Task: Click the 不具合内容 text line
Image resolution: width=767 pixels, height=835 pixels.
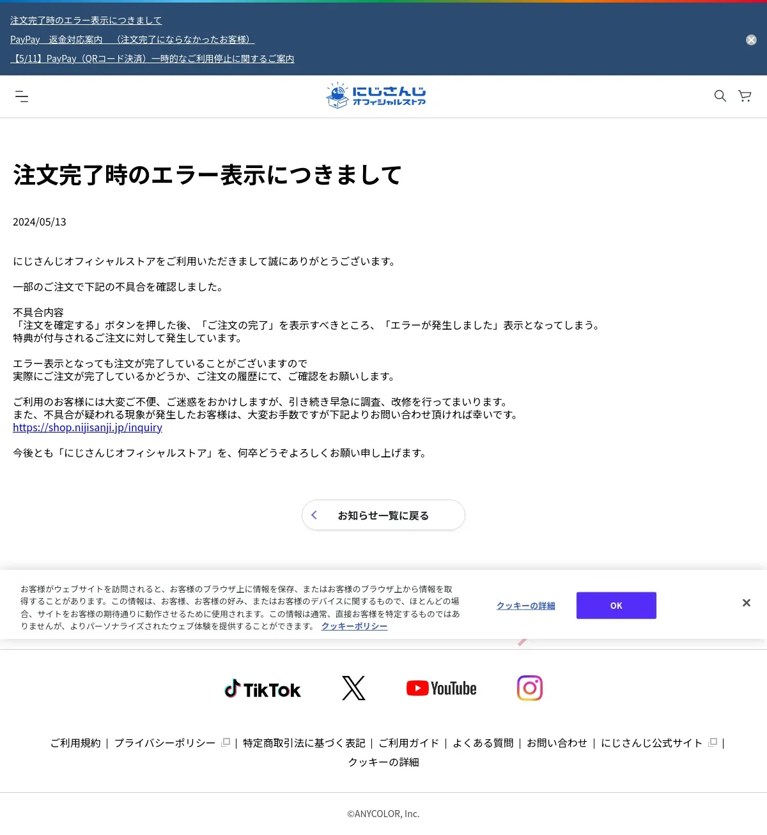Action: 38,312
